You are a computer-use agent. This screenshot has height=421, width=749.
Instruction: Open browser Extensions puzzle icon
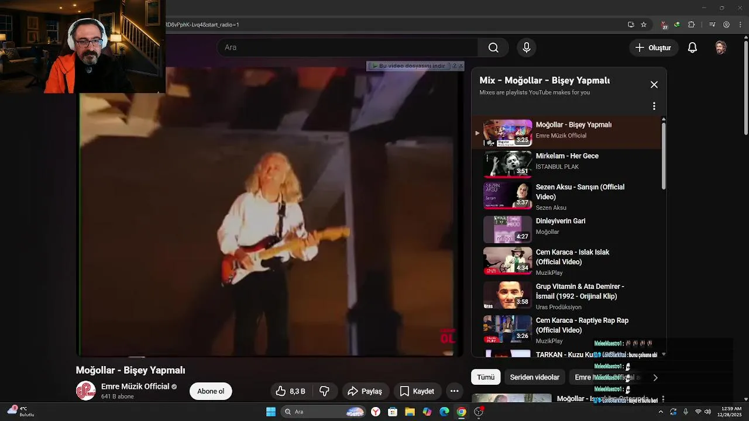pyautogui.click(x=691, y=25)
